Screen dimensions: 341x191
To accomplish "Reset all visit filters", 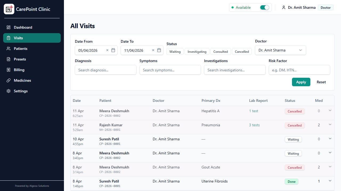I will click(321, 82).
